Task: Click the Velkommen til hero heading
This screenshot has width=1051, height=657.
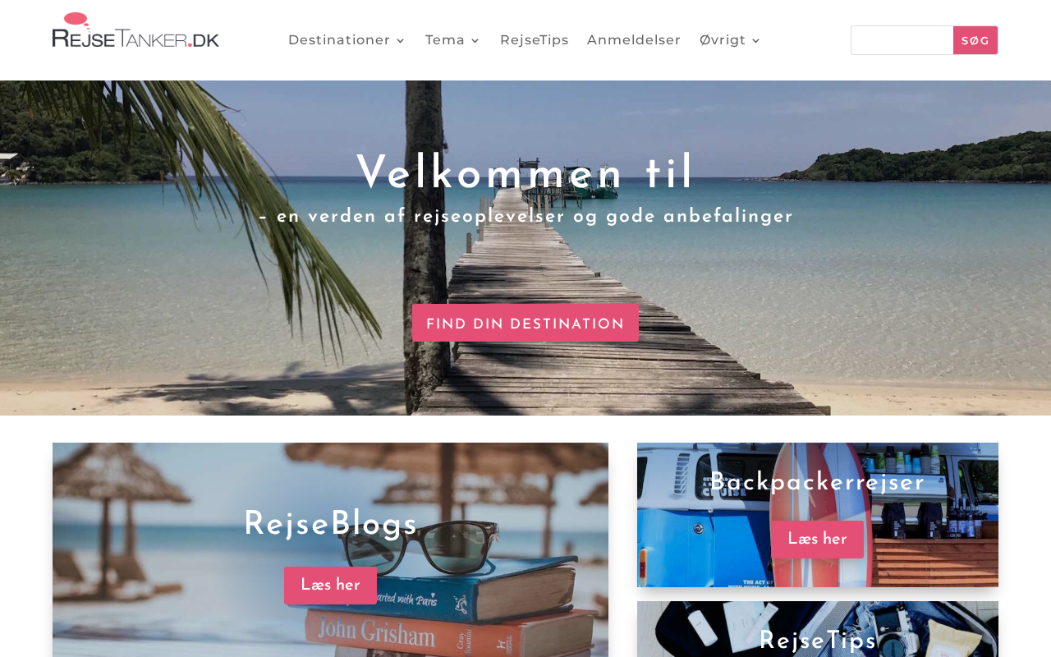Action: click(525, 175)
